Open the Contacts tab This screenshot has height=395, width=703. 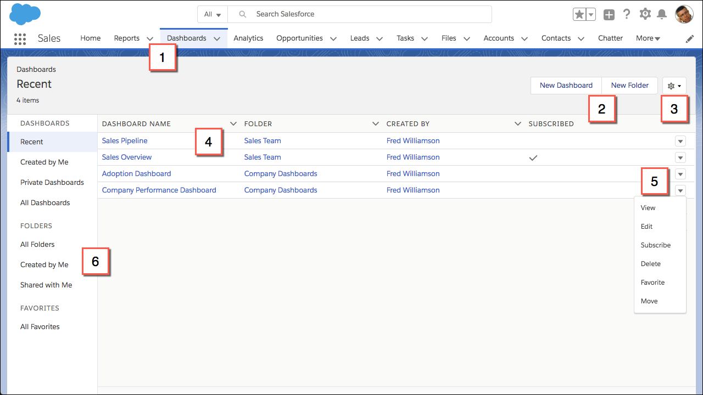tap(556, 38)
